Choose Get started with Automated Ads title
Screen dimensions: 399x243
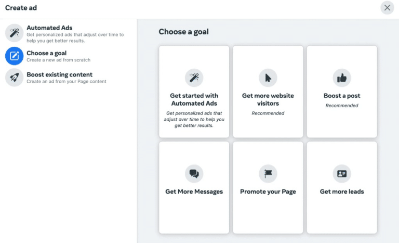point(194,99)
